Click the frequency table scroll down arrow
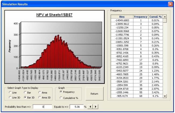Viewport: 175px width, 113px height. pyautogui.click(x=165, y=96)
